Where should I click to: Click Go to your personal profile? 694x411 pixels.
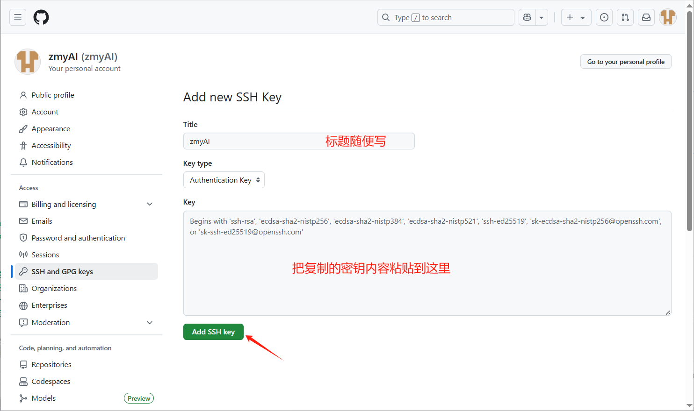point(625,62)
